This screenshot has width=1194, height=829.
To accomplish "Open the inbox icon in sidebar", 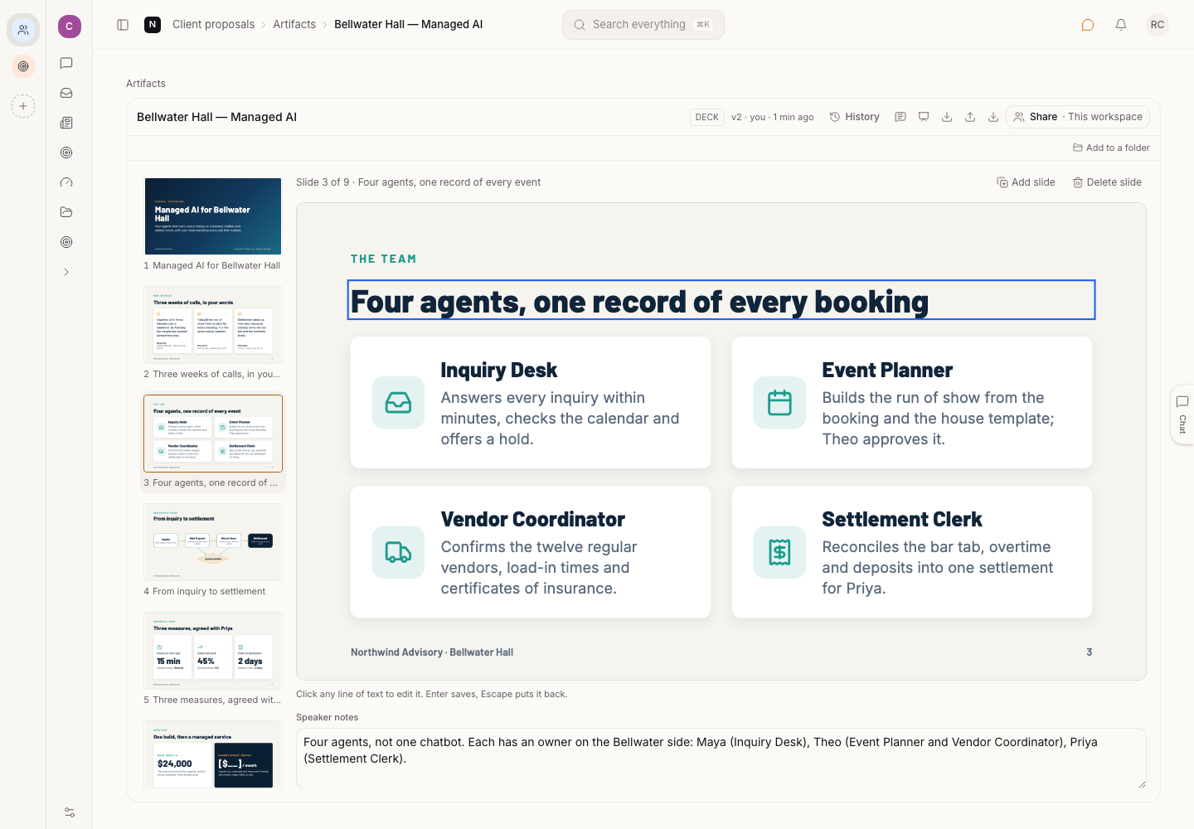I will click(66, 93).
